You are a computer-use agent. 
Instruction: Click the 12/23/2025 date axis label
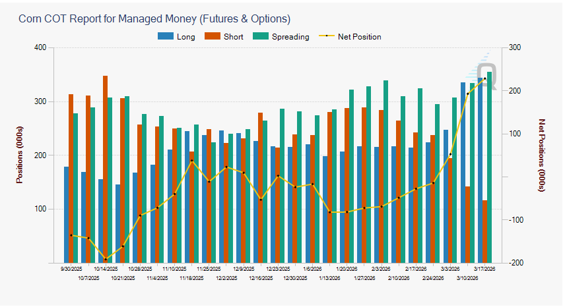(278, 269)
